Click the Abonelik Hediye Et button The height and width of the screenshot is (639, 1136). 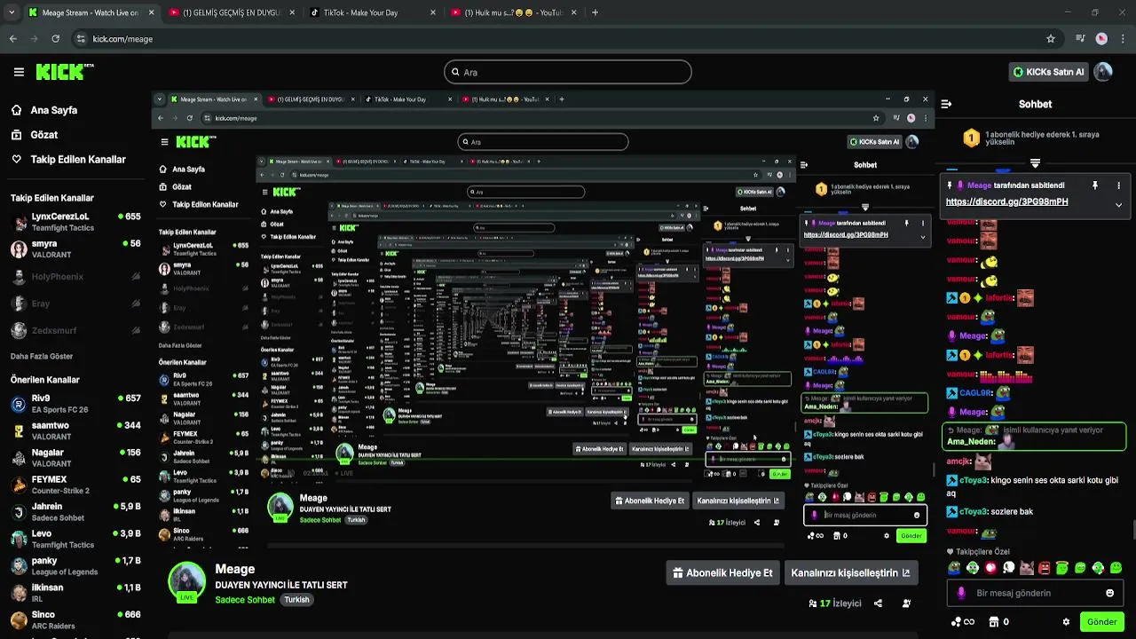pyautogui.click(x=722, y=572)
